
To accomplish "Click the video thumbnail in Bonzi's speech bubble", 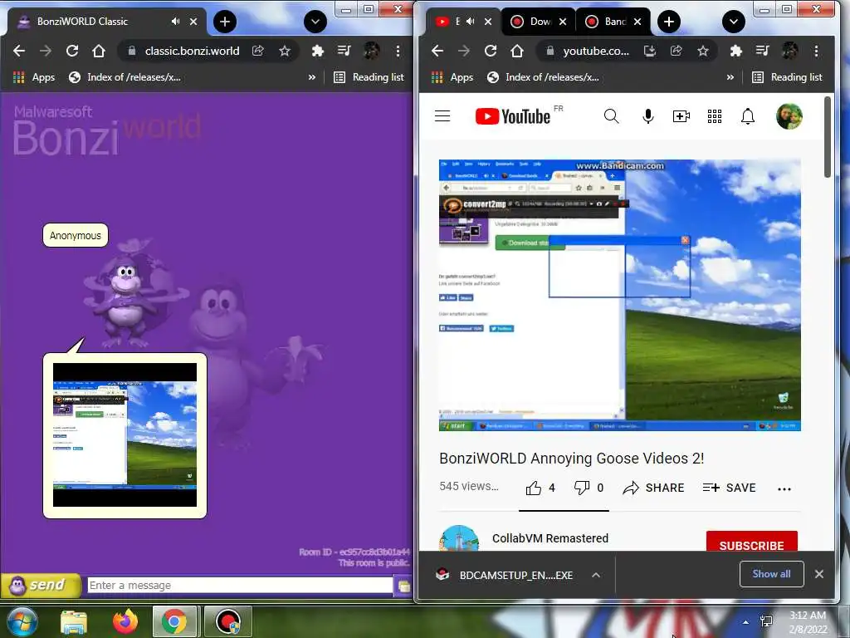I will pos(125,435).
